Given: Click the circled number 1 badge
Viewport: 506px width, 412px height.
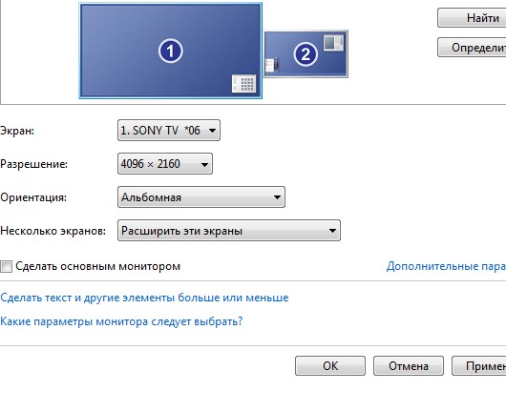Looking at the screenshot, I should point(170,51).
